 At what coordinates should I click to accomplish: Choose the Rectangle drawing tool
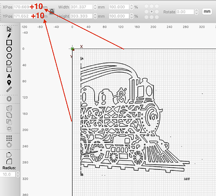9,42
